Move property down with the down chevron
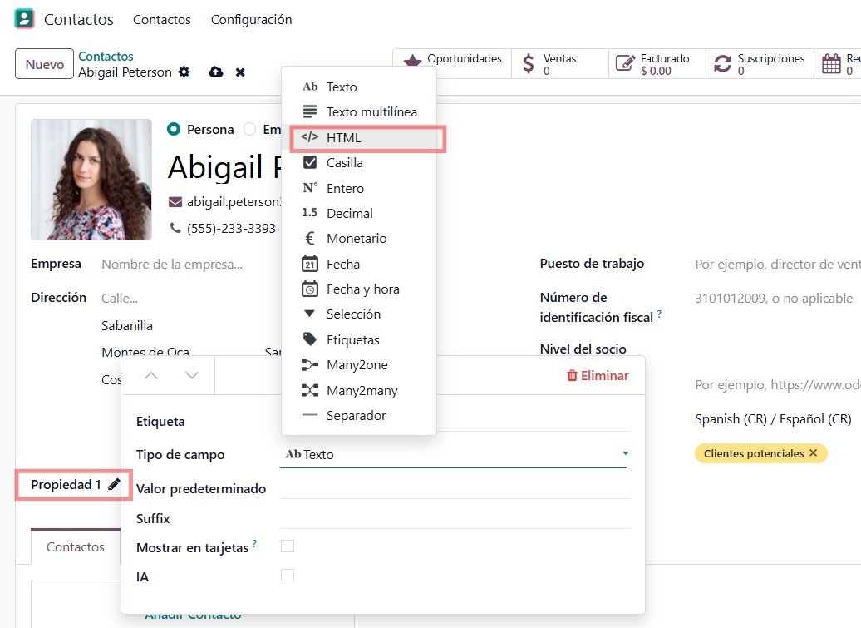The width and height of the screenshot is (861, 628). (x=192, y=375)
